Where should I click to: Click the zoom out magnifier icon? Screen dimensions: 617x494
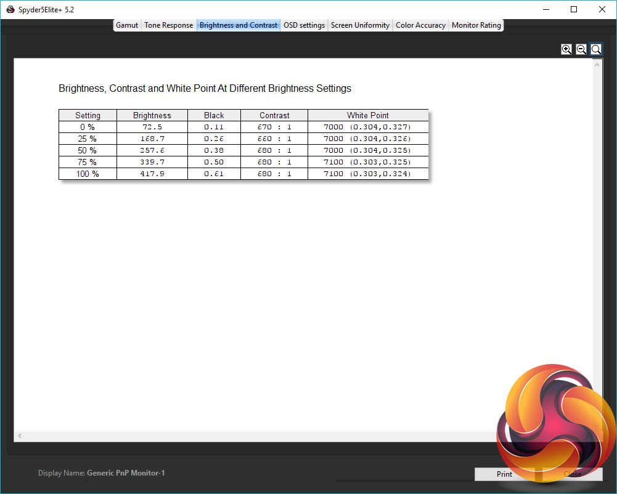(x=581, y=49)
